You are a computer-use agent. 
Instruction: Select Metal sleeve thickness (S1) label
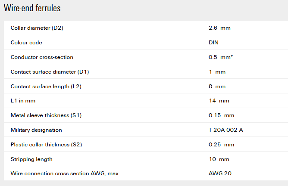(x=46, y=115)
